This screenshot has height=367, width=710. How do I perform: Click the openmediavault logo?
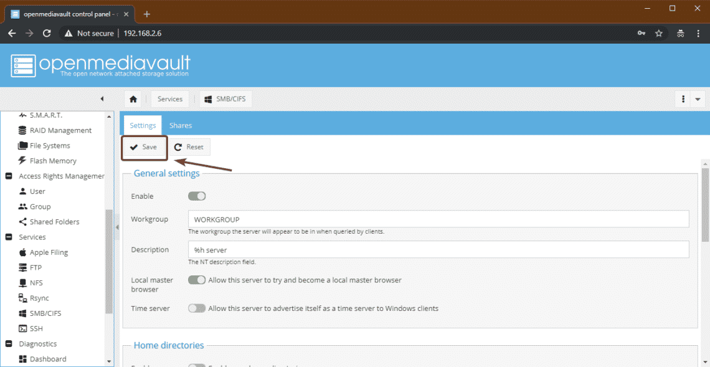click(x=100, y=65)
